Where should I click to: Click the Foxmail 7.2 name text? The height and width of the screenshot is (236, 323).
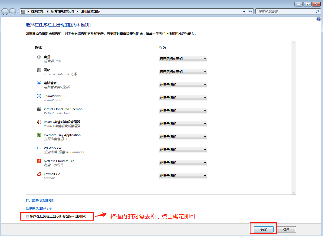[52, 174]
